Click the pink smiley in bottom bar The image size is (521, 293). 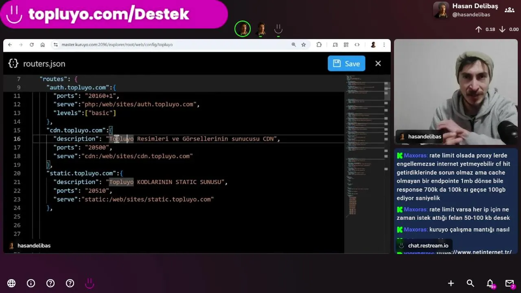(x=90, y=283)
